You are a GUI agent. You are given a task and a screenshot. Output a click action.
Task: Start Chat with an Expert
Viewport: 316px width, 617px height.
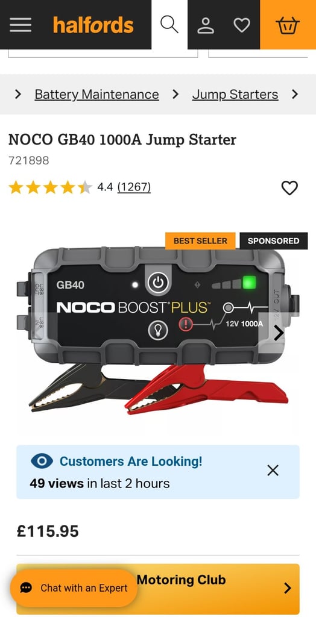74,588
